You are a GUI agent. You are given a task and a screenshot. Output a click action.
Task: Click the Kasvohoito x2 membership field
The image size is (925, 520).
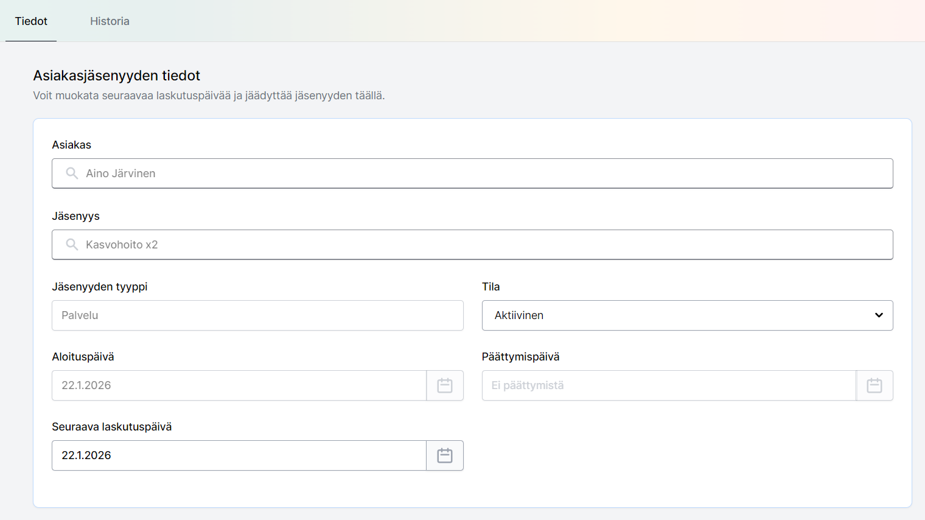[x=472, y=245]
